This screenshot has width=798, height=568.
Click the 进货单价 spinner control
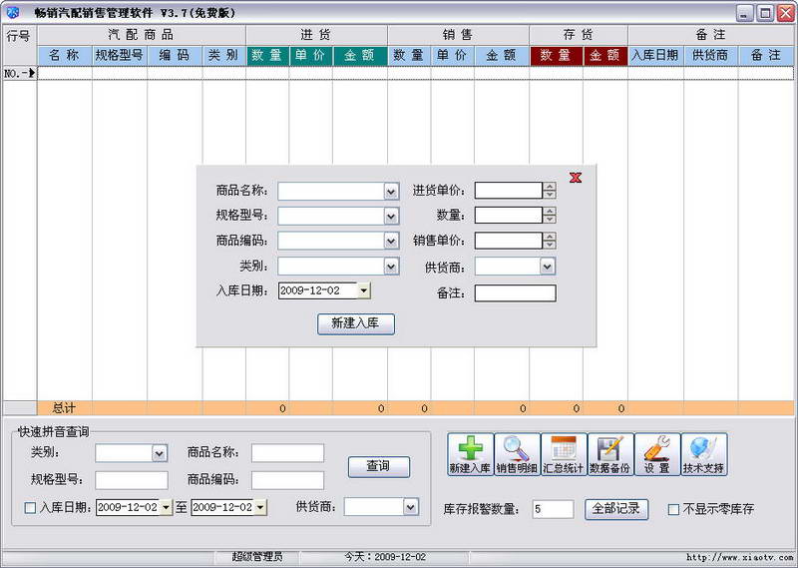tap(550, 191)
